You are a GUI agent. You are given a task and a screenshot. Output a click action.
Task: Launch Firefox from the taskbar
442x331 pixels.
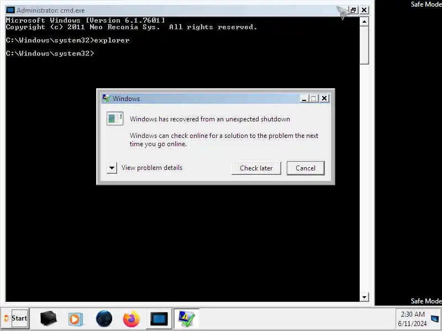click(x=131, y=319)
